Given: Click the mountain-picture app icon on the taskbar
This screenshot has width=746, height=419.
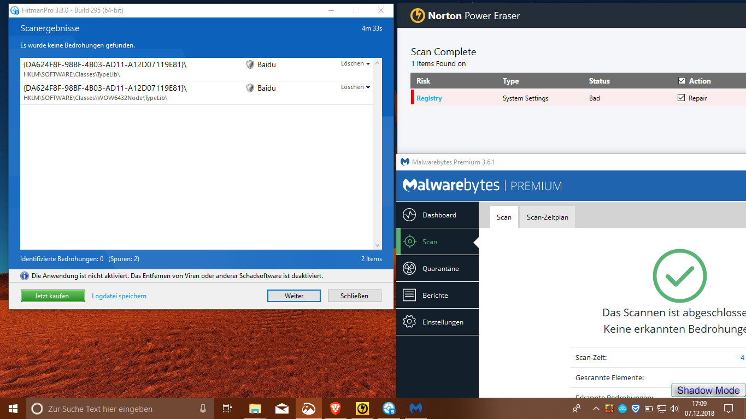Looking at the screenshot, I should click(309, 408).
